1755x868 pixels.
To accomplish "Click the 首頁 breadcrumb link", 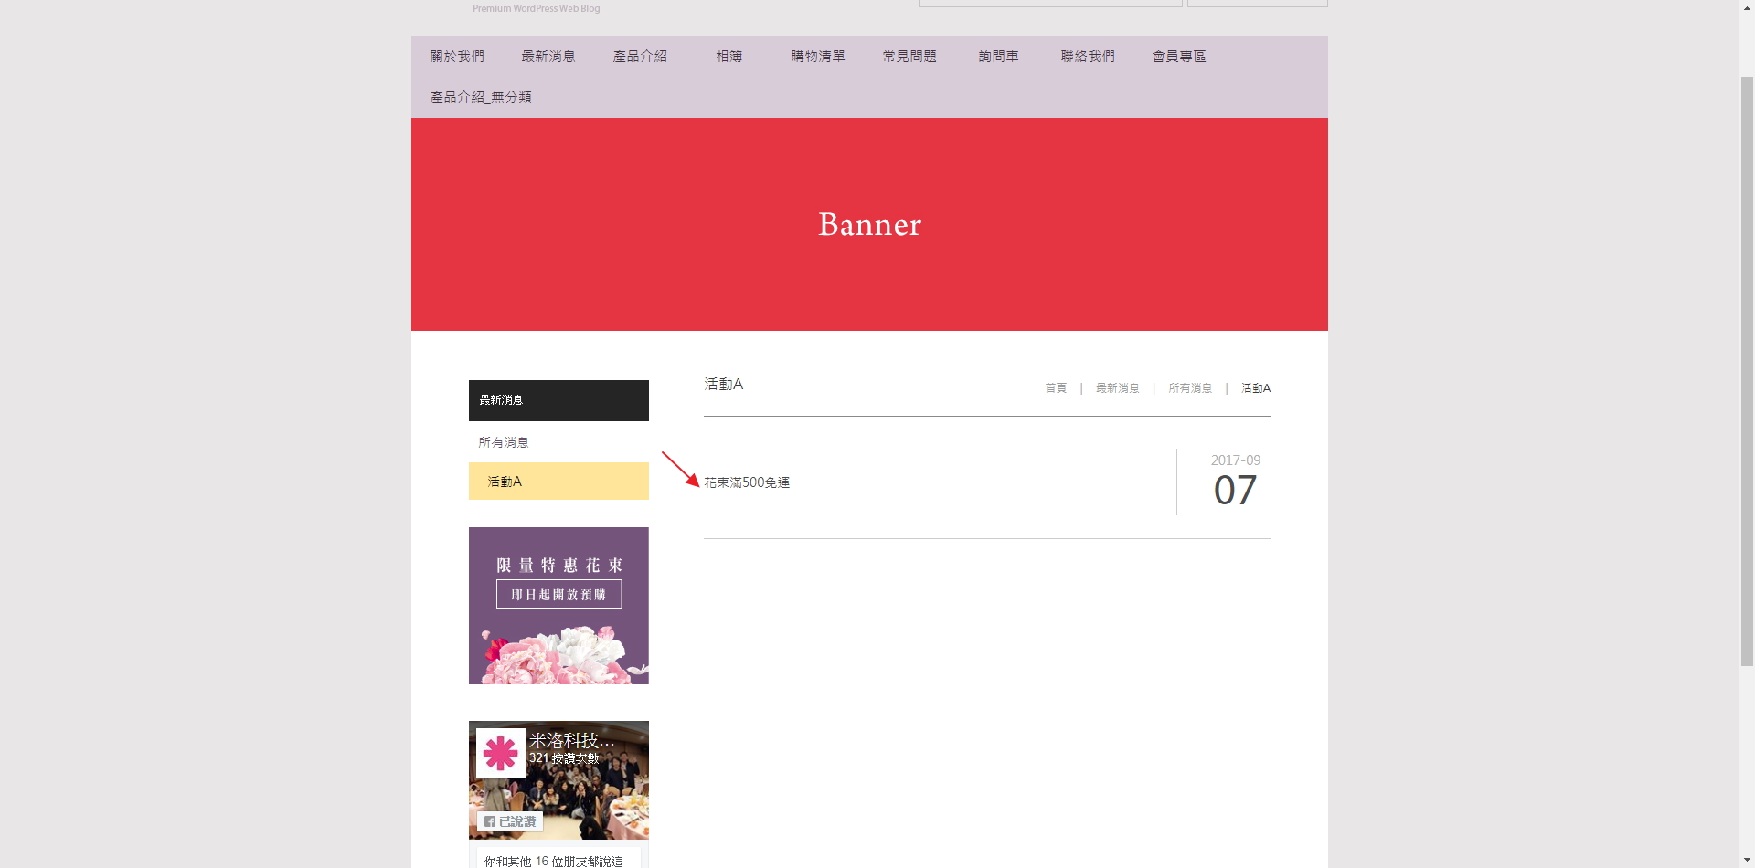I will [1056, 388].
